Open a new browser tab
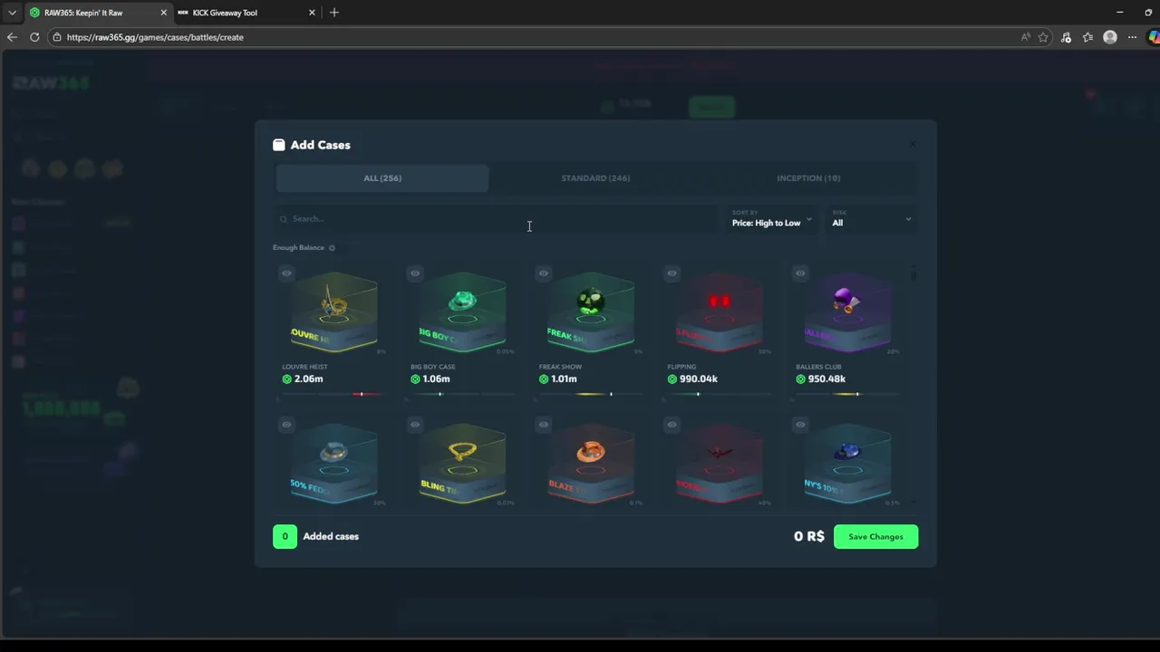Viewport: 1160px width, 652px height. [x=334, y=13]
